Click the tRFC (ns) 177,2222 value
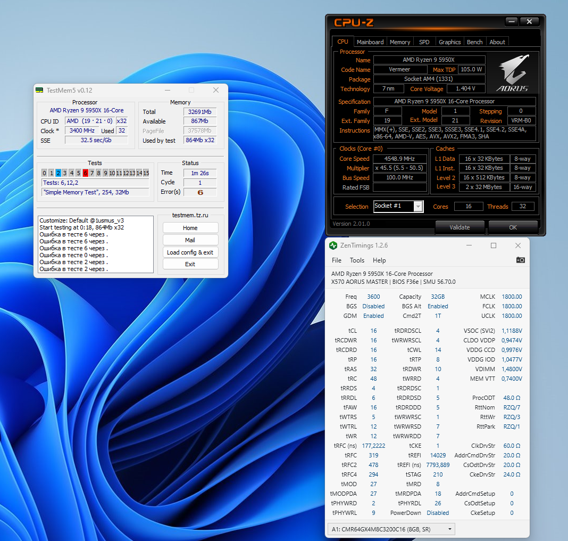 tap(373, 446)
